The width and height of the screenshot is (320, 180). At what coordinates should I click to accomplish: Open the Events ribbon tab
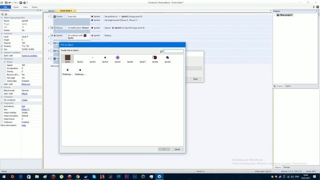(x=34, y=7)
